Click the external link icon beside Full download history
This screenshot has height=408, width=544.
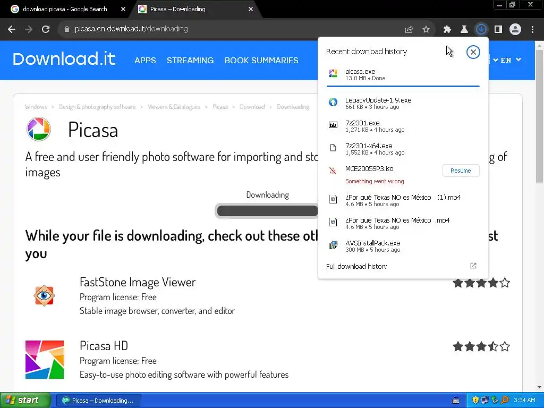[x=473, y=266]
